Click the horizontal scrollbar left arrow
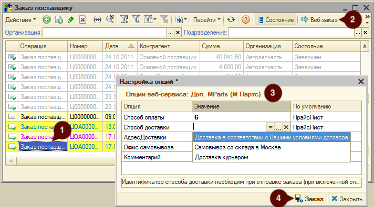 [11, 161]
